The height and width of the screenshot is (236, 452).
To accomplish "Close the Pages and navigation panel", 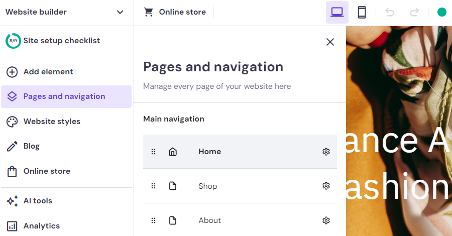I will click(330, 42).
